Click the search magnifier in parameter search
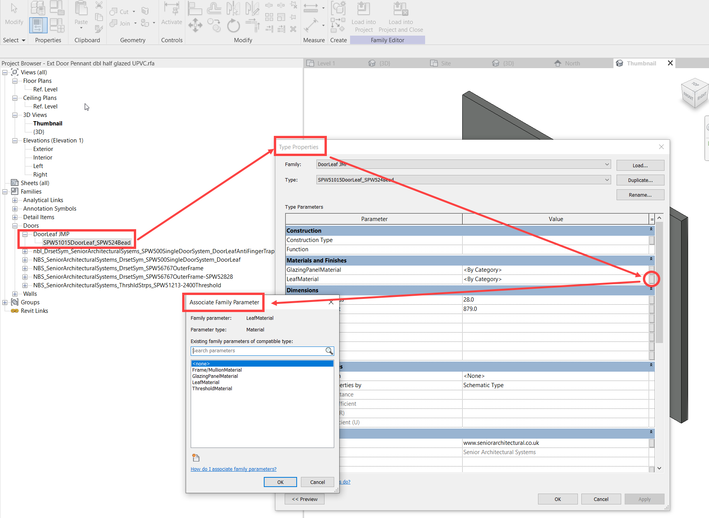 (329, 351)
